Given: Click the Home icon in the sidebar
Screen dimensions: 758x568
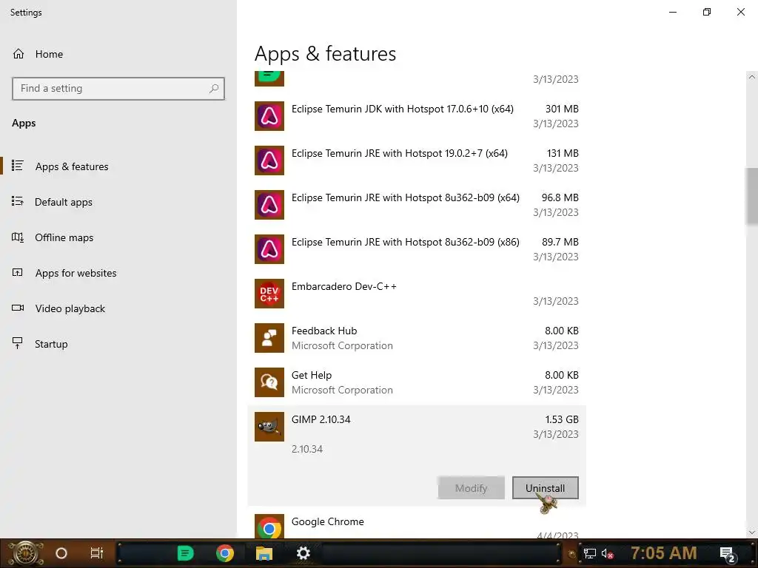Looking at the screenshot, I should pyautogui.click(x=19, y=53).
